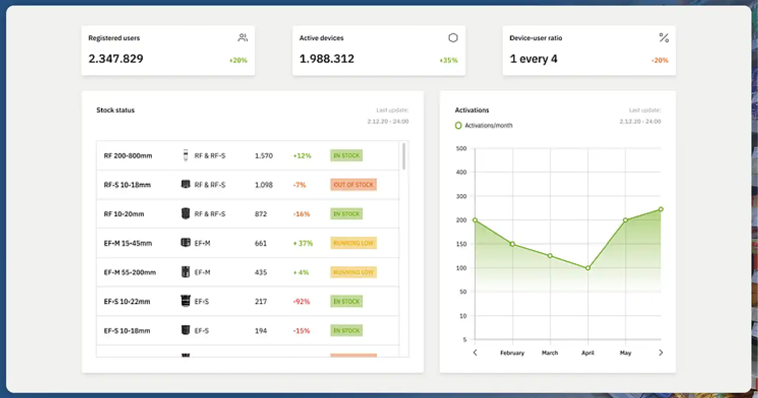This screenshot has width=758, height=398.
Task: Click the RUNNING LOW badge for EF-M 15-45mm
Action: coord(354,243)
